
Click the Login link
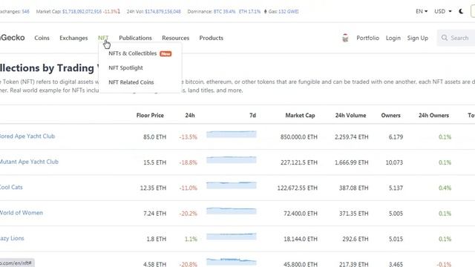393,38
